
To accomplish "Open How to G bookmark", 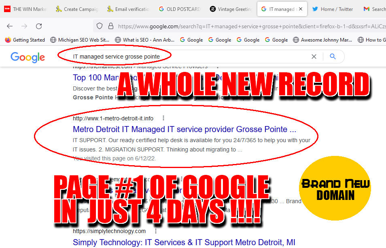I will coord(371,40).
